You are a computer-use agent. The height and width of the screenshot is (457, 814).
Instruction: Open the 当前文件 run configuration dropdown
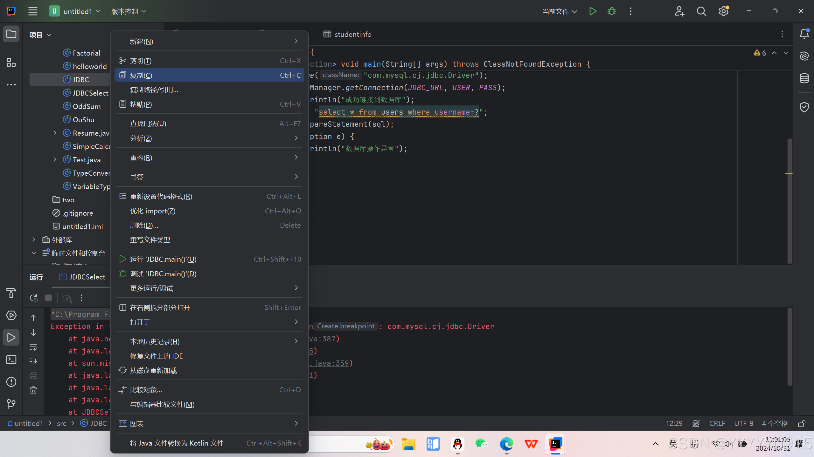point(559,11)
